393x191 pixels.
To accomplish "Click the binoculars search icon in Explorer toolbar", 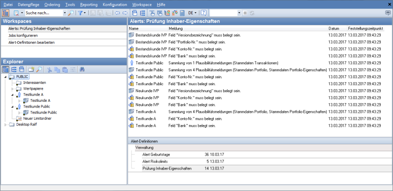I will pyautogui.click(x=81, y=69).
